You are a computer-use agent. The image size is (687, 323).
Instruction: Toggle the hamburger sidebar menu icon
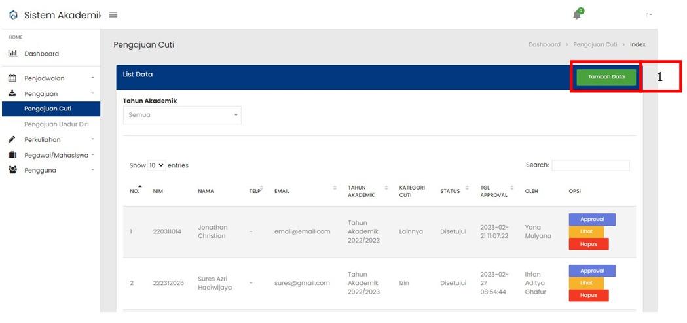click(x=113, y=15)
